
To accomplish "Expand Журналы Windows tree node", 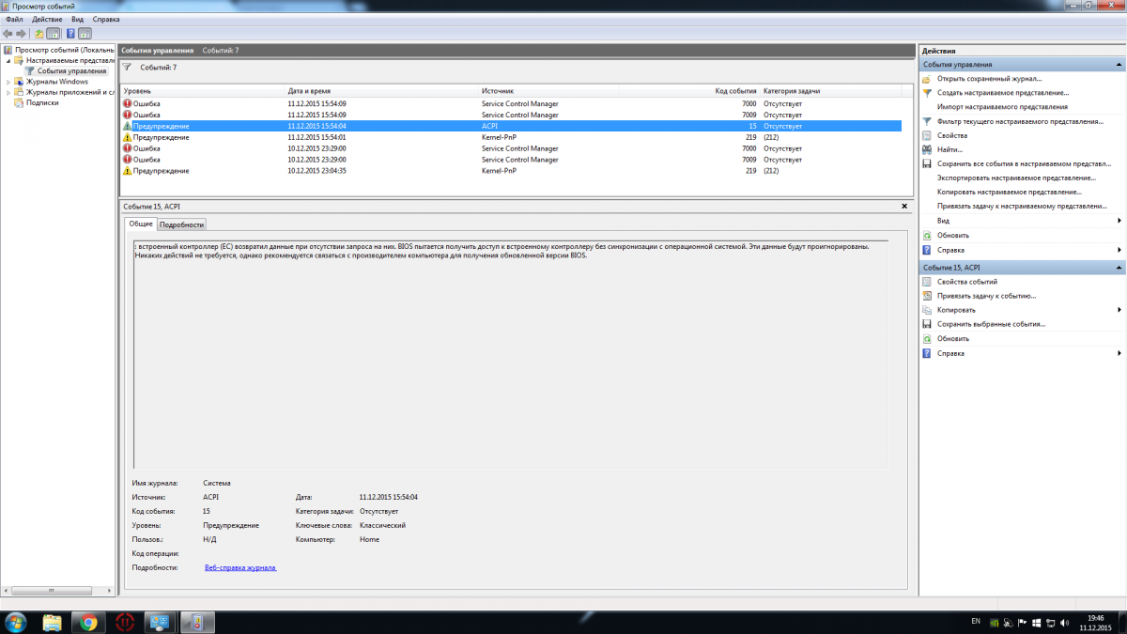I will pos(8,82).
